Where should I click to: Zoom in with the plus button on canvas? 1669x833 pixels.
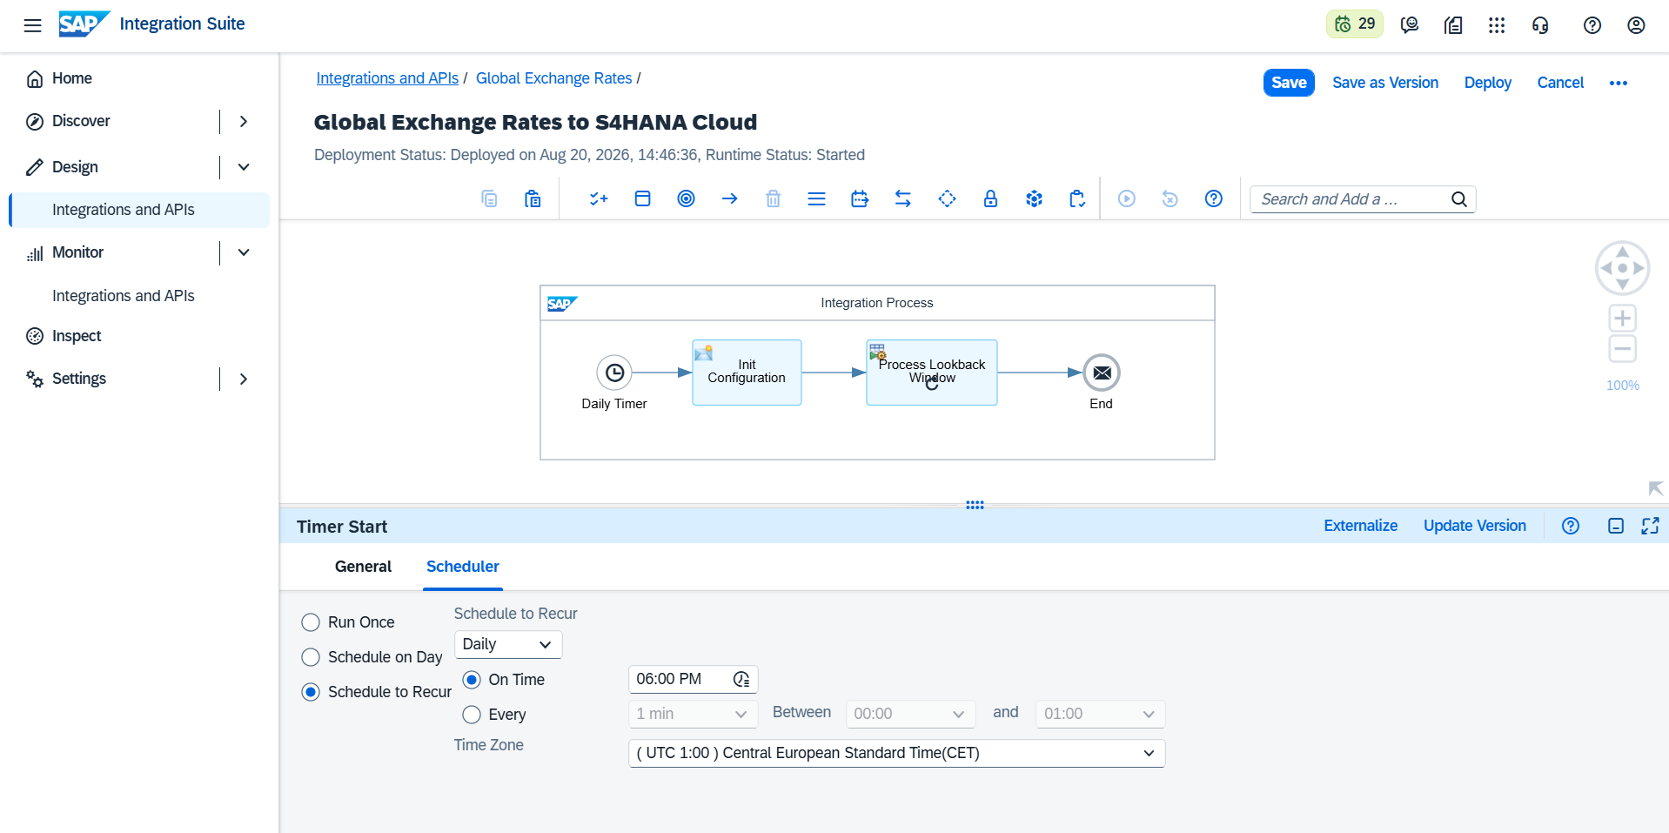1622,319
